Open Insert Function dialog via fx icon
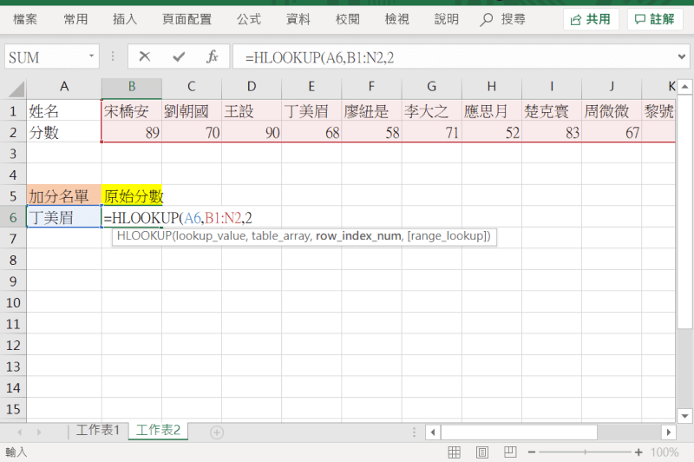The height and width of the screenshot is (462, 694). 212,57
